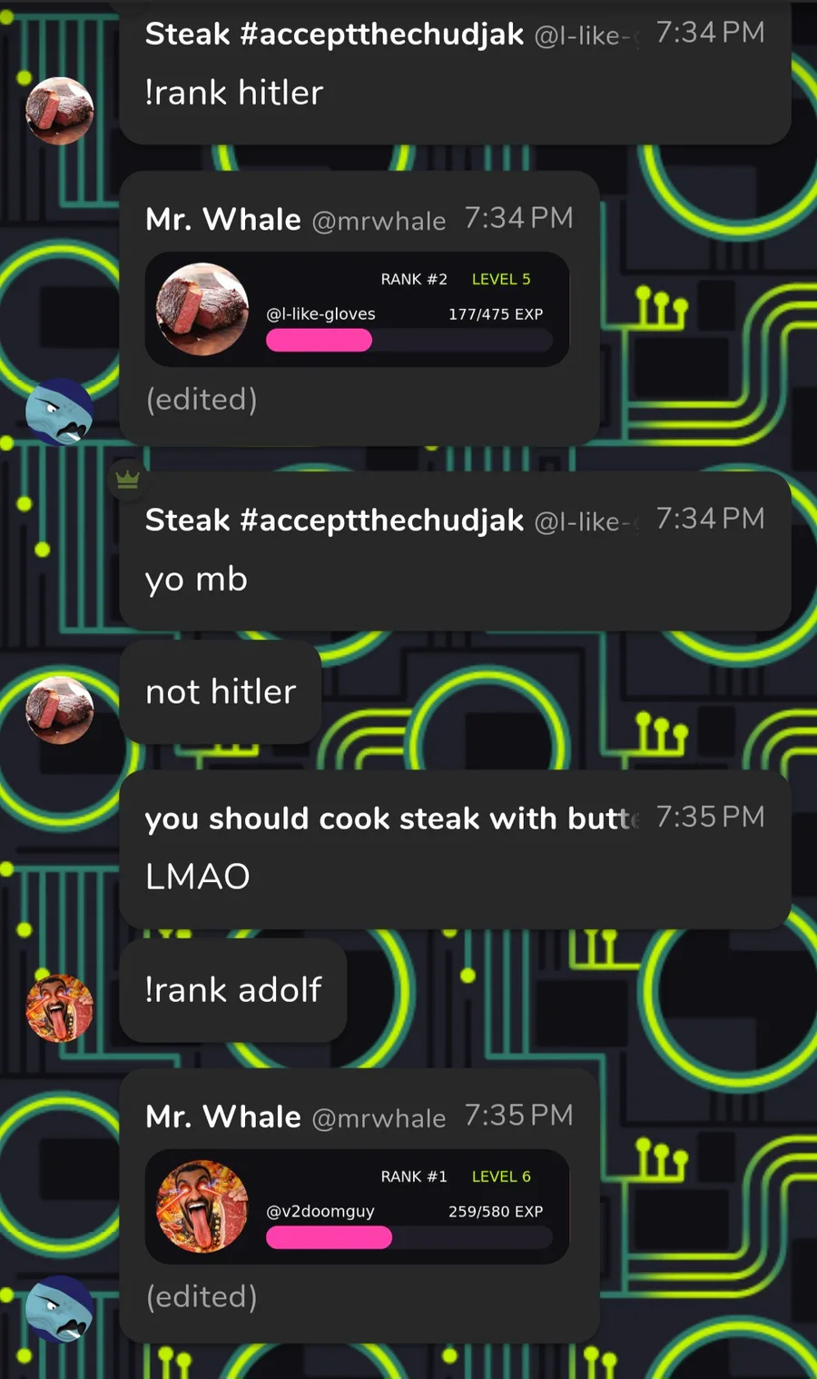Screen dimensions: 817x1379
Task: Tap the "not hitler" message bubble
Action: click(221, 691)
